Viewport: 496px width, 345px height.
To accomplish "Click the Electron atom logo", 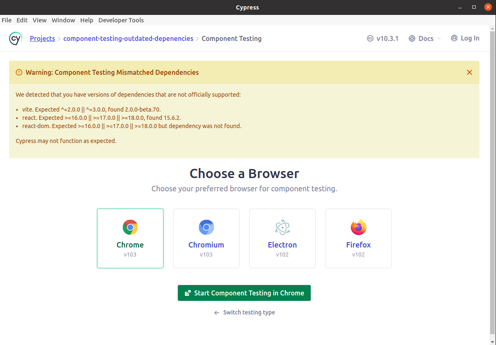I will tap(282, 227).
